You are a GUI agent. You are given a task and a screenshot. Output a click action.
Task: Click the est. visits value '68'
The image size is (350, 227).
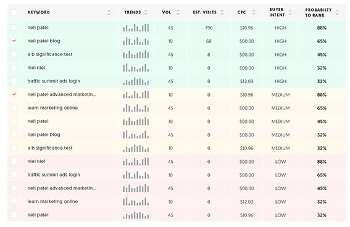point(209,41)
